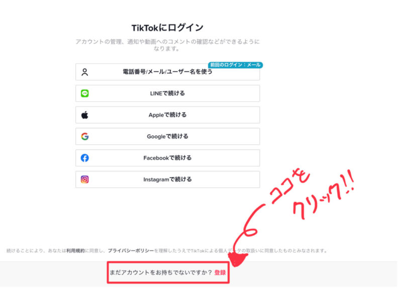Select 電話番号/メール/ユーザー名を使う login option

167,72
